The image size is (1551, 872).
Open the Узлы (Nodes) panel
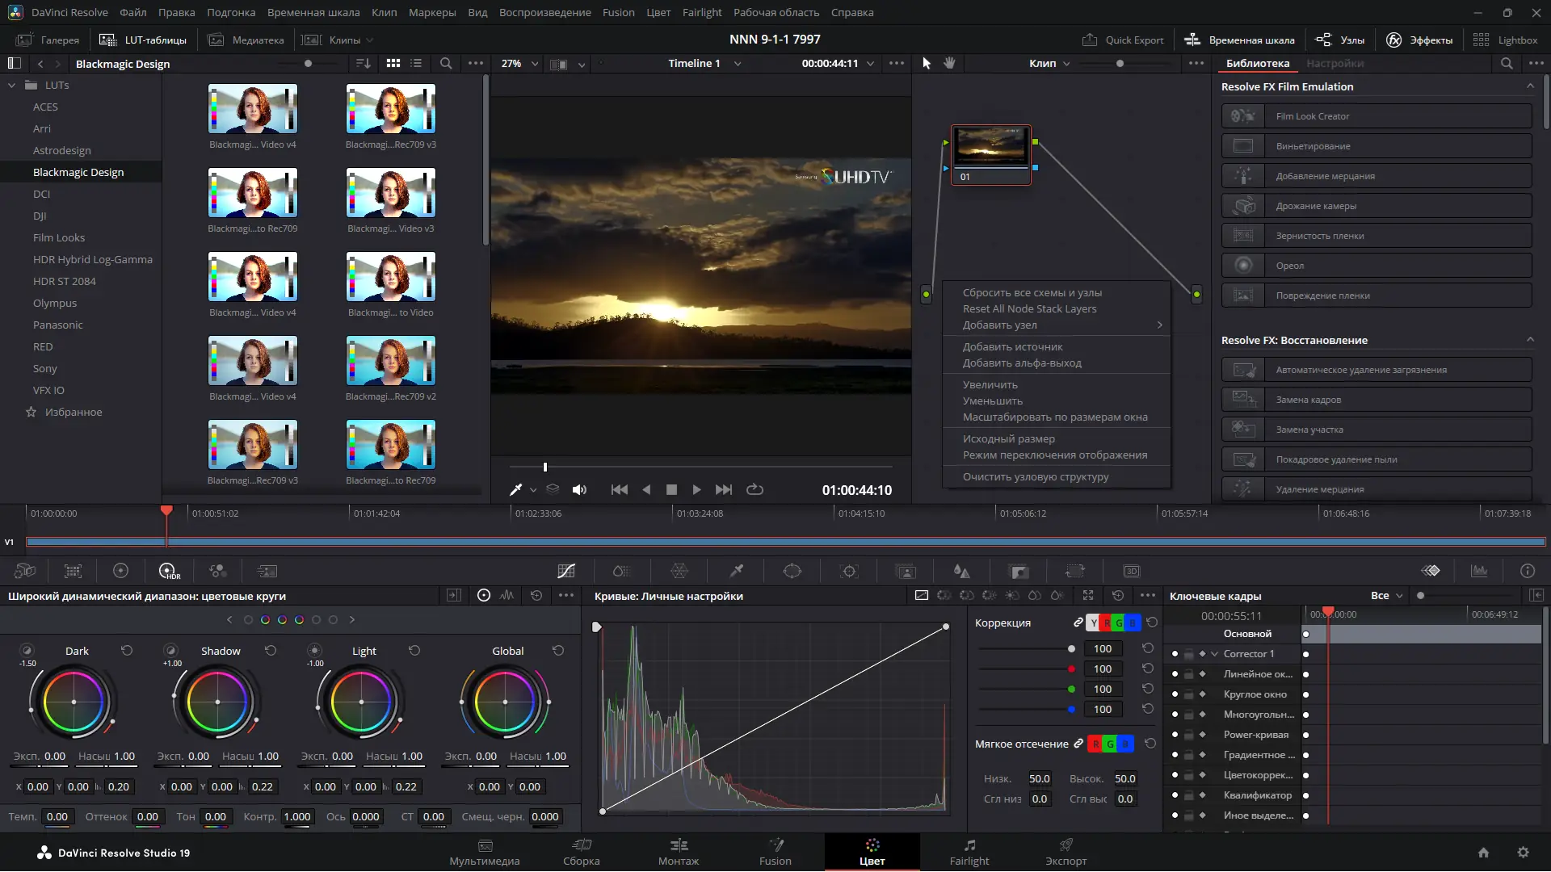coord(1339,40)
